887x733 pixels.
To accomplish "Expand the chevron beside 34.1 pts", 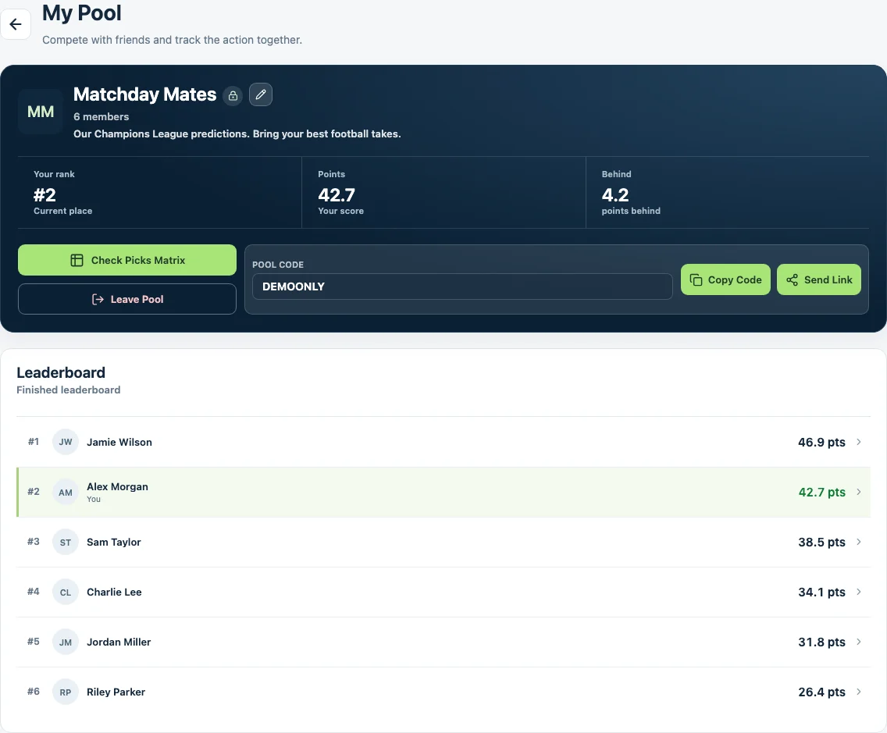I will point(859,592).
